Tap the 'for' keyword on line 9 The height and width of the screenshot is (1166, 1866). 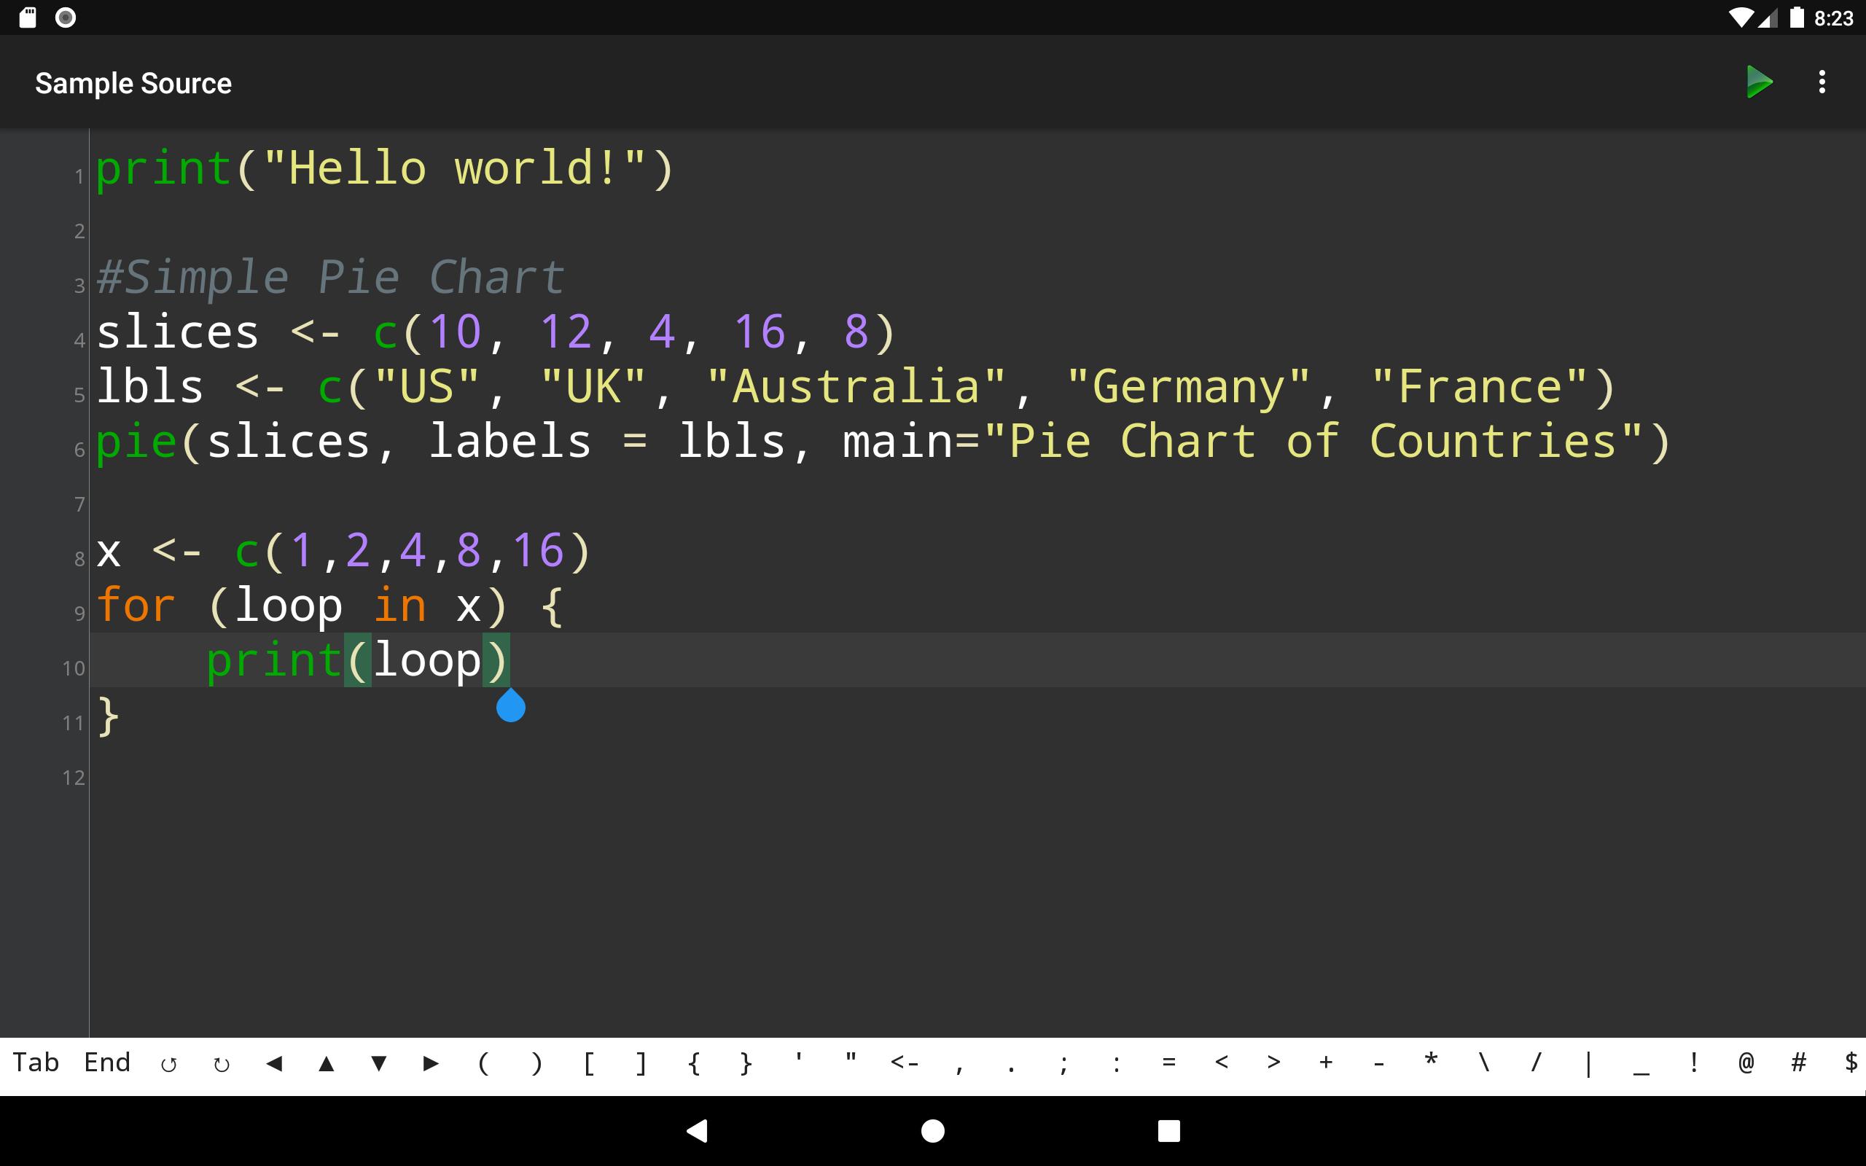(136, 606)
